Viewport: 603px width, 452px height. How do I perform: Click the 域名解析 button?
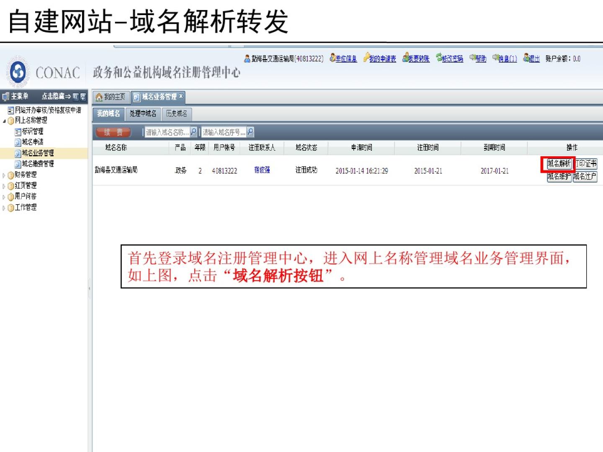[x=559, y=164]
